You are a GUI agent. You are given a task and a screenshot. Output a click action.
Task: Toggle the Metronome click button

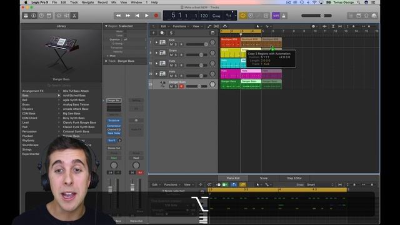pos(284,16)
